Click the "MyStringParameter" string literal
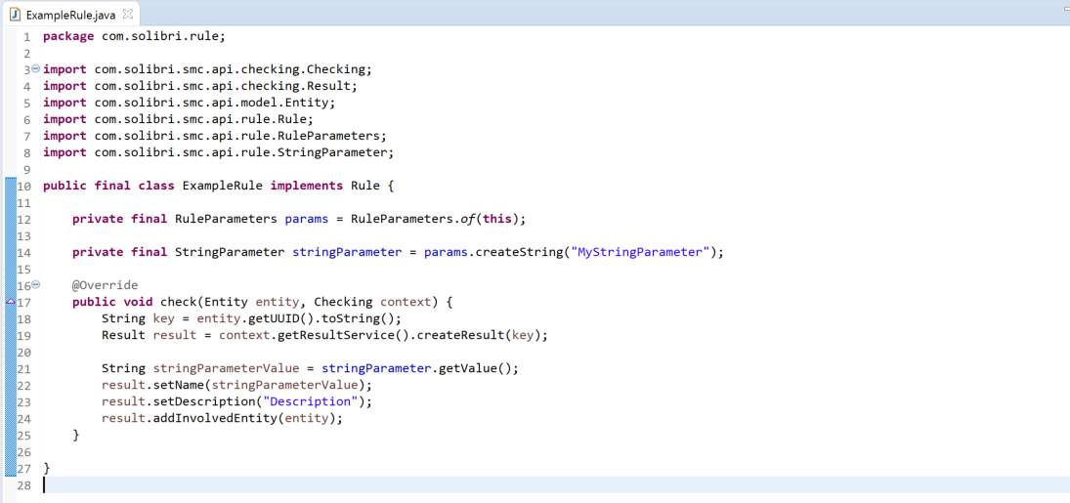1070x503 pixels. pos(640,252)
